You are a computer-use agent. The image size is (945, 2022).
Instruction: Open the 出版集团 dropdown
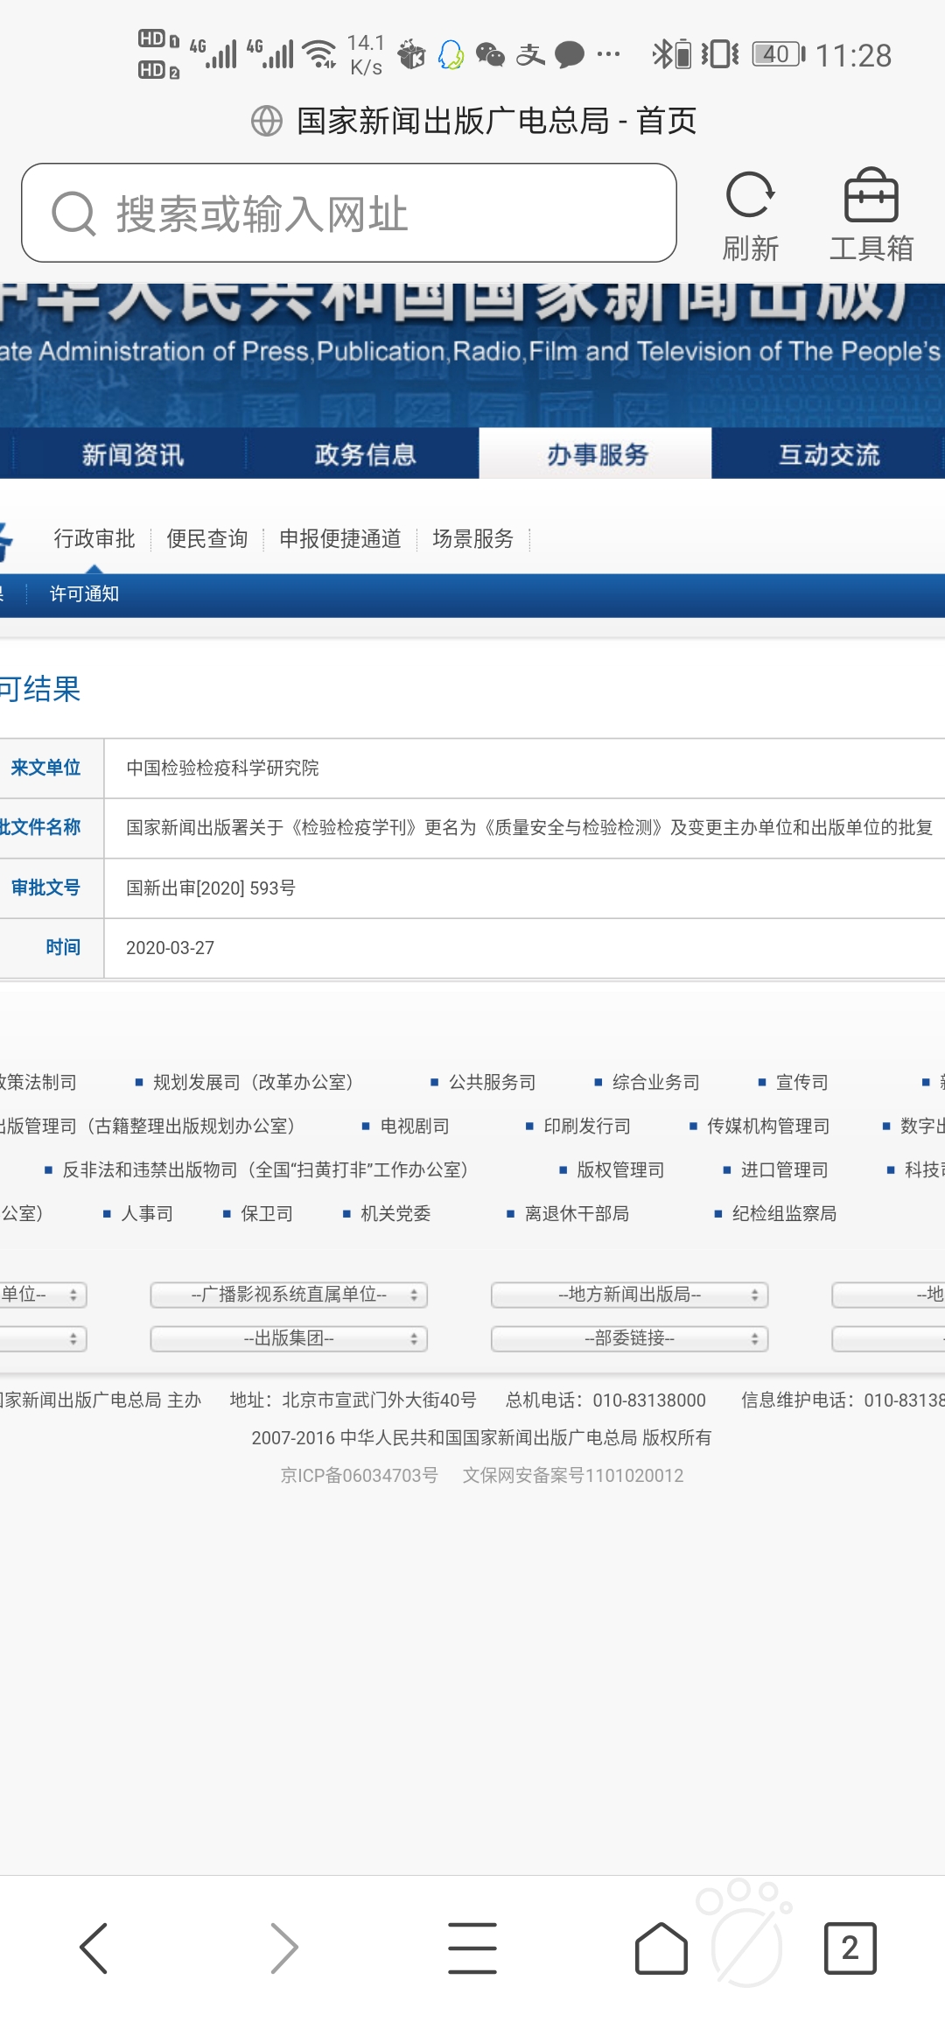tap(289, 1338)
